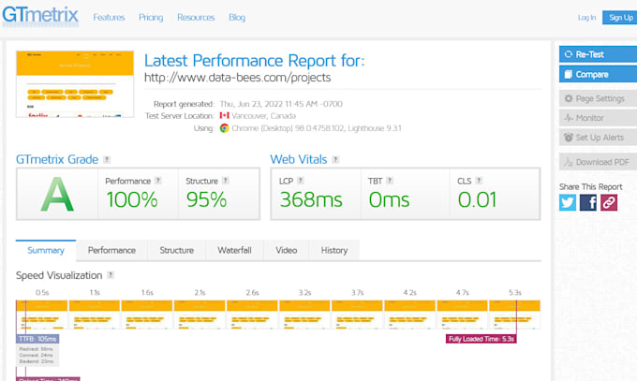Click help icon next to Web Vitals
The width and height of the screenshot is (637, 381).
[335, 160]
